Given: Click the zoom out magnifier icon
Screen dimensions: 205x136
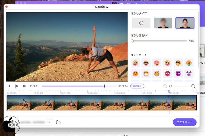Looking at the screenshot, I should (x=165, y=86).
